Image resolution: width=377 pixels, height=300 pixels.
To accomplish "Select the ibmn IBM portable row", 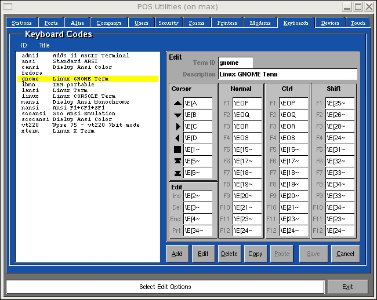I will click(88, 85).
